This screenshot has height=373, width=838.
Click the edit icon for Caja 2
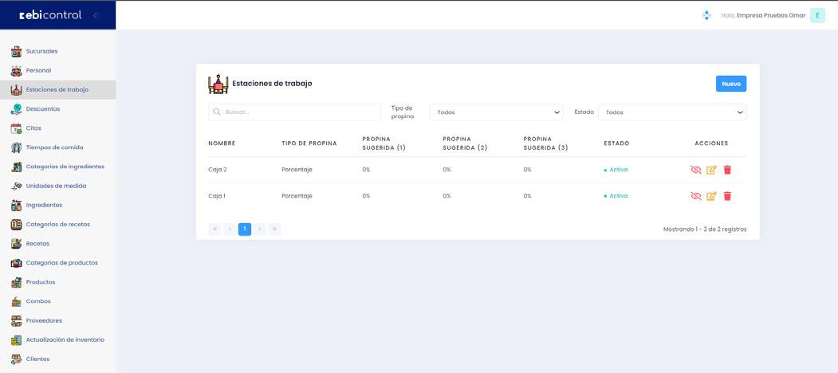711,170
